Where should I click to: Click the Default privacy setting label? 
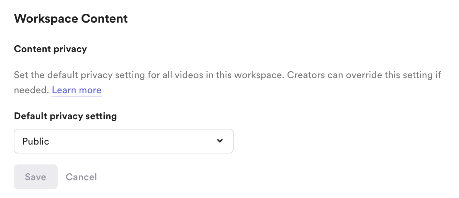pyautogui.click(x=65, y=116)
